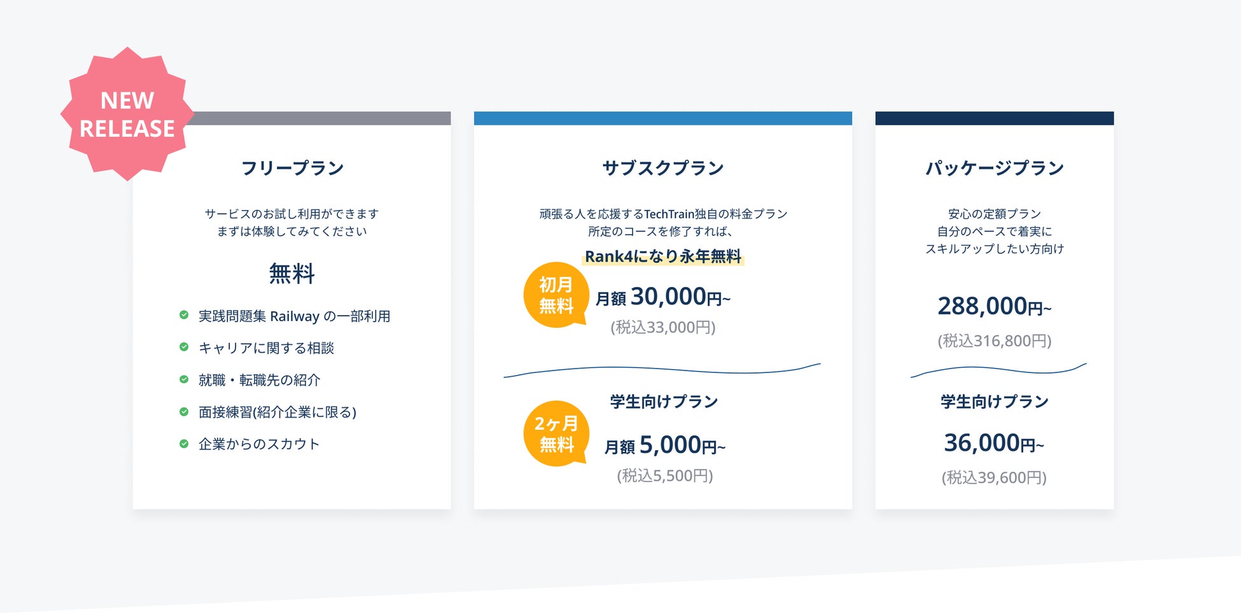1241x613 pixels.
Task: Click the 288,000円~ package price
Action: [994, 307]
